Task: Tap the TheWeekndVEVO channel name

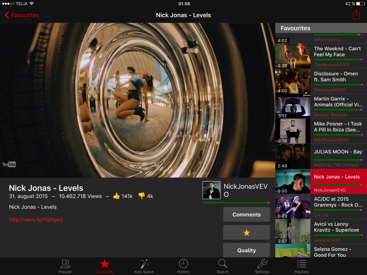Action: 331,65
